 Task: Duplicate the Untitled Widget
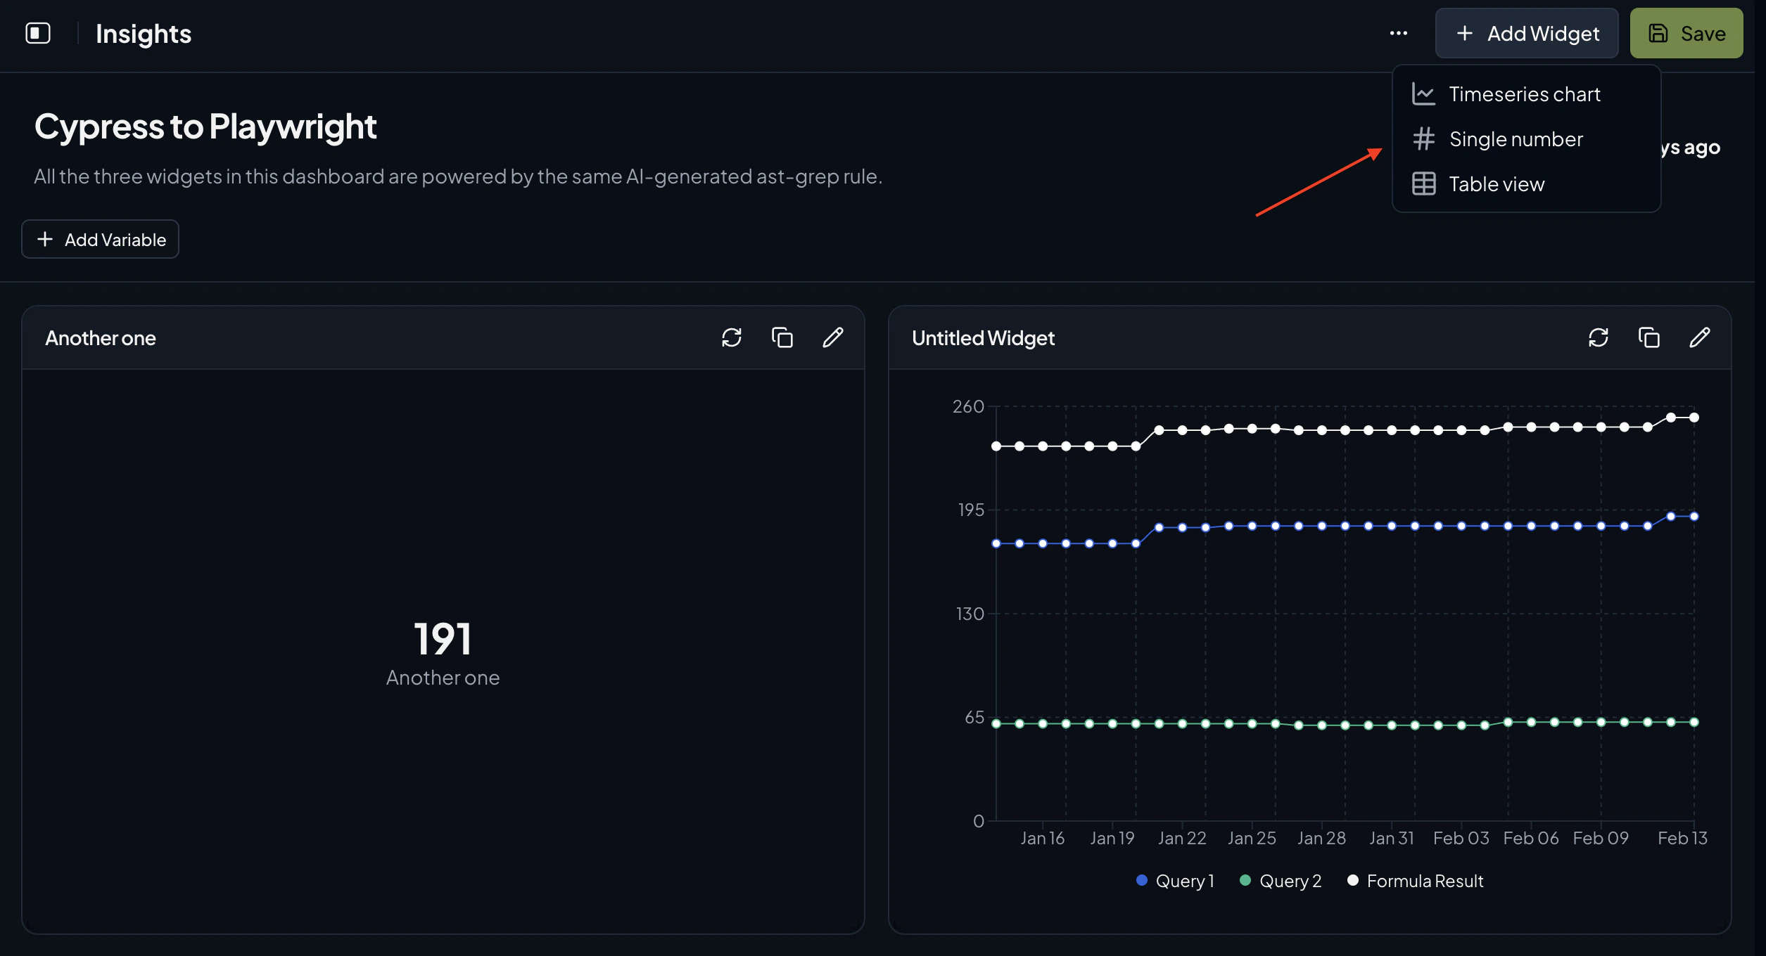[x=1649, y=338]
